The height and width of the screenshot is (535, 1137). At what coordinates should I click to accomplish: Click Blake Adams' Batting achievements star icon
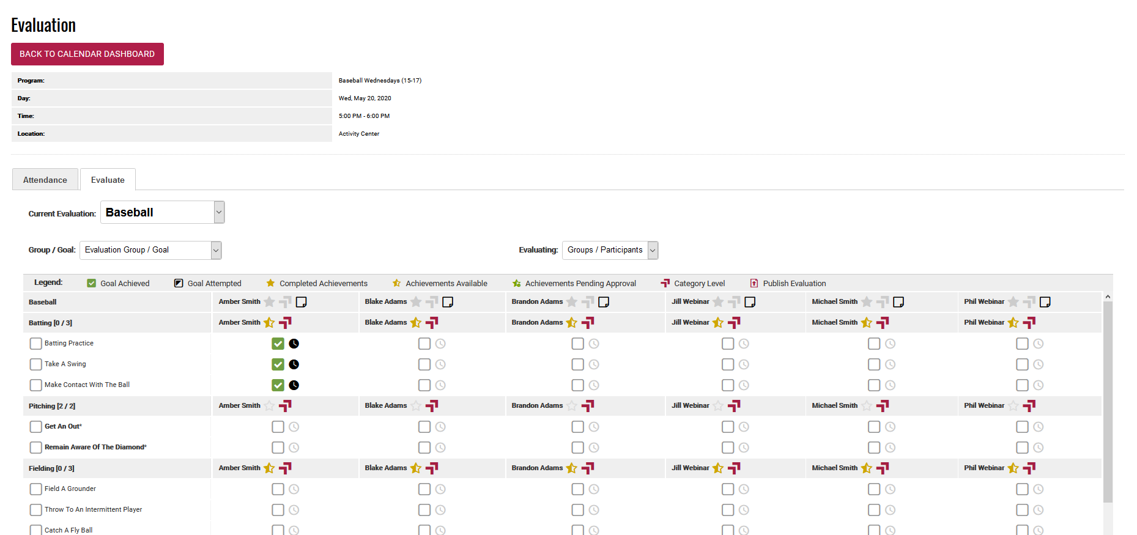coord(416,323)
